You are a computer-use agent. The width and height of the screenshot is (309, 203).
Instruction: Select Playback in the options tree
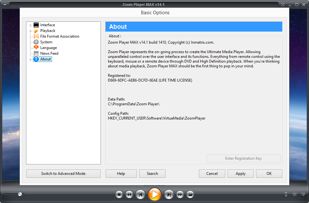coord(48,31)
